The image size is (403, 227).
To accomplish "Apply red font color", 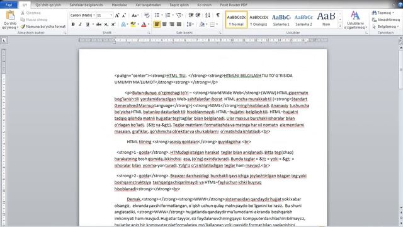I will pos(144,24).
